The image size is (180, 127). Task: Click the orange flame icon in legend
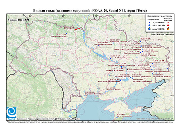click(168, 29)
